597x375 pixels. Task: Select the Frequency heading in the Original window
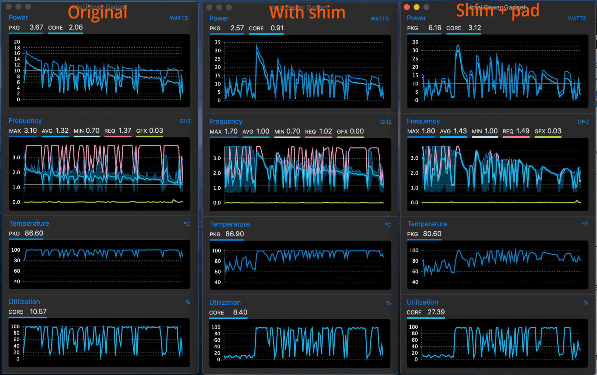pos(25,121)
